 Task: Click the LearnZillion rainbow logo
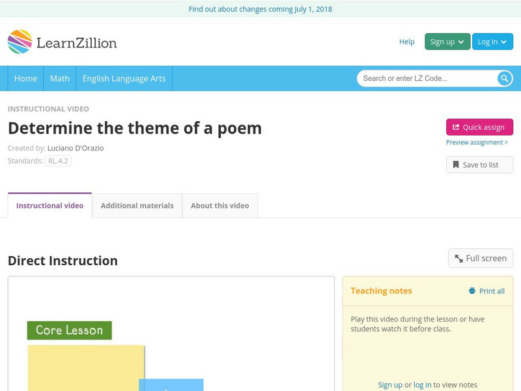coord(20,41)
